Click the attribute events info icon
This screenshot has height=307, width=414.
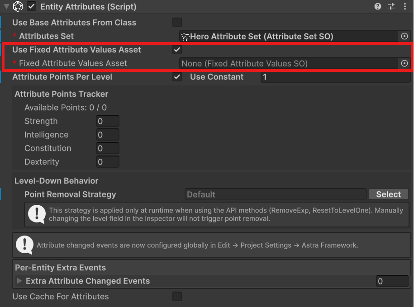tap(24, 245)
